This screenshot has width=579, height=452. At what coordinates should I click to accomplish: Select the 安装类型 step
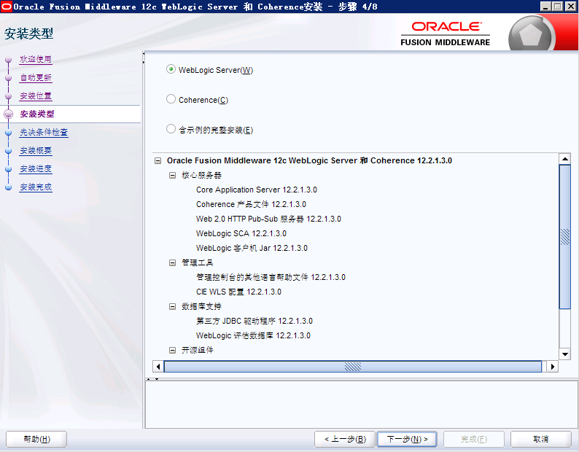tap(37, 114)
